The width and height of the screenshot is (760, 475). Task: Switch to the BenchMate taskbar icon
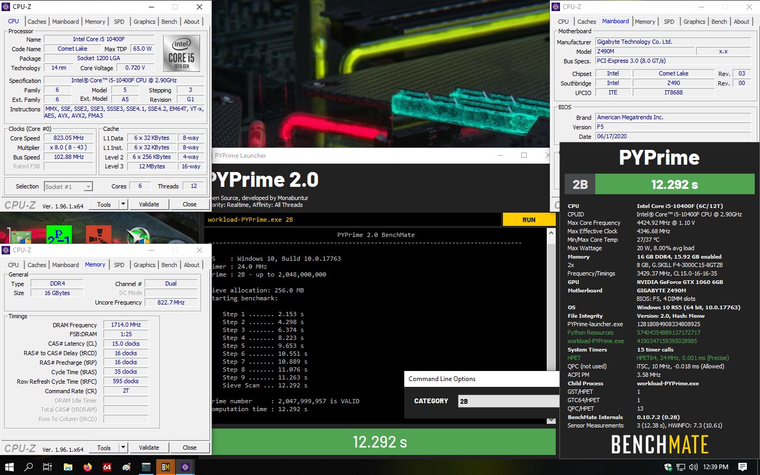pos(166,467)
